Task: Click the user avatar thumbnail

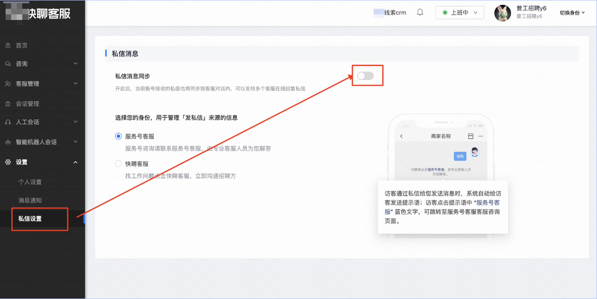Action: point(502,13)
